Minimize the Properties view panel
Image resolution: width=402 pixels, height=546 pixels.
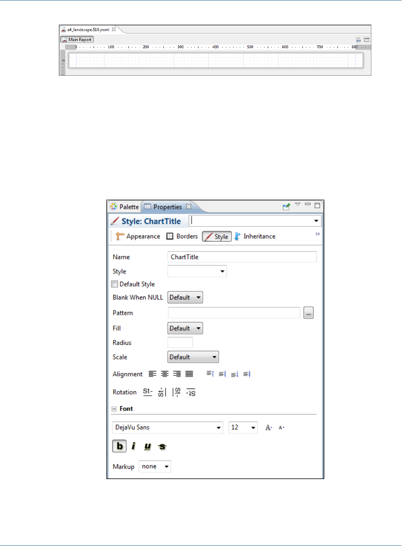point(308,204)
